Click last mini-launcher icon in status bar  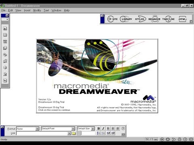pos(191,139)
